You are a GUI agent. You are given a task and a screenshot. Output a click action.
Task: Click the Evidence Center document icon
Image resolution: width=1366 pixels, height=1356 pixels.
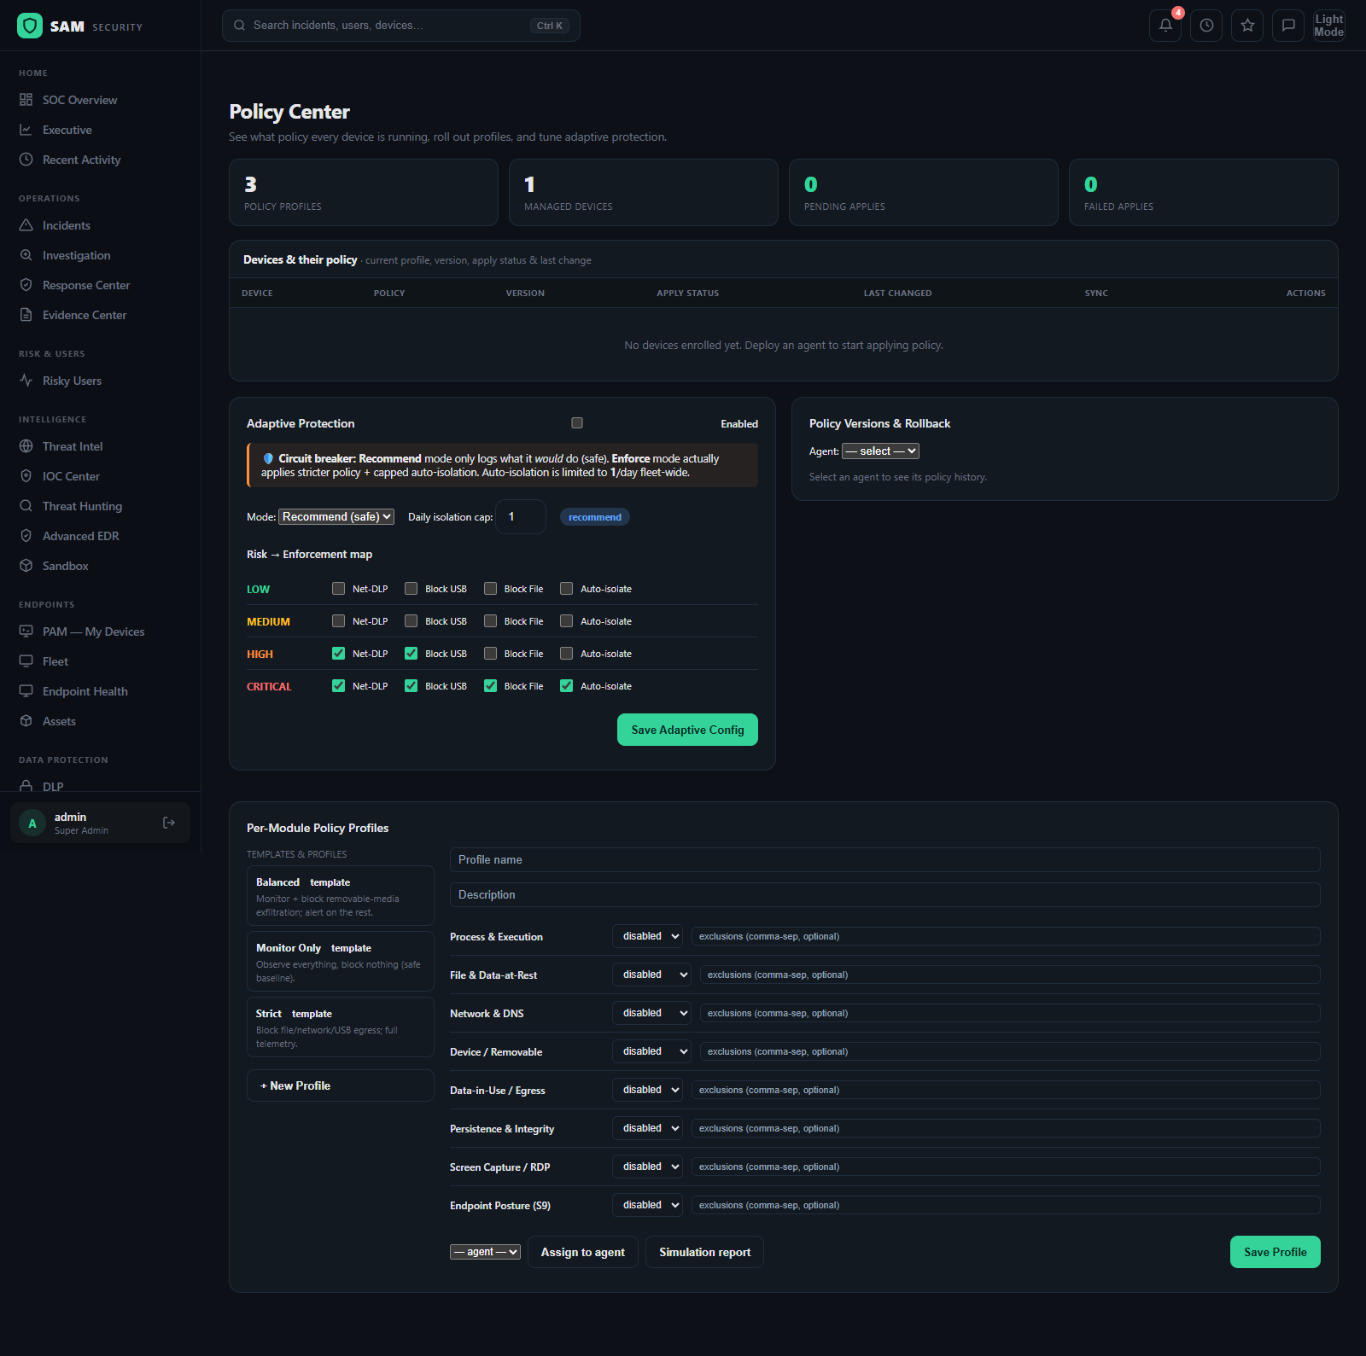coord(26,315)
